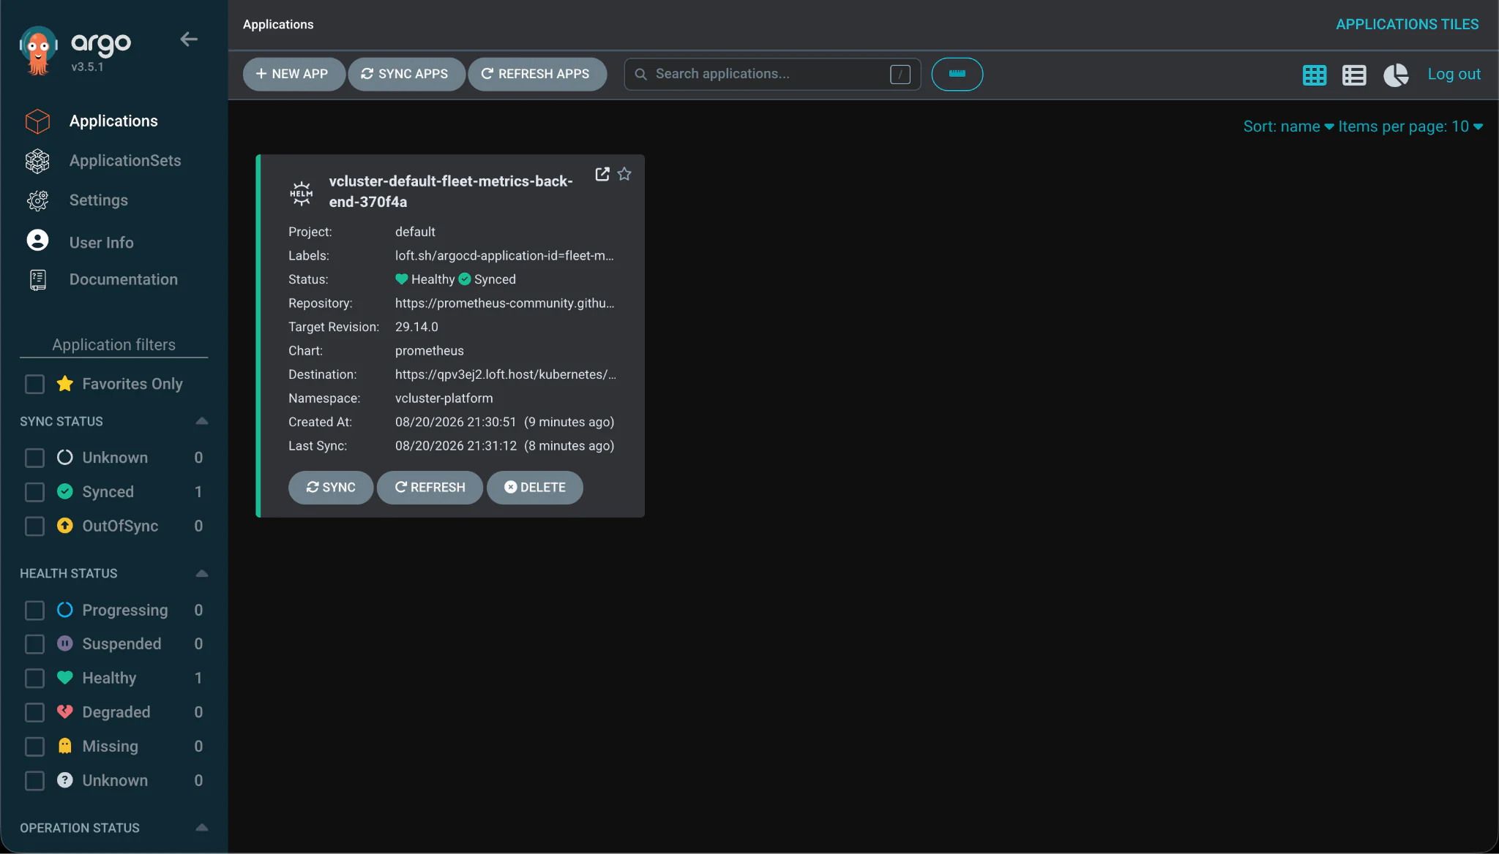The image size is (1499, 854).
Task: Toggle the health status bar button
Action: 957,75
